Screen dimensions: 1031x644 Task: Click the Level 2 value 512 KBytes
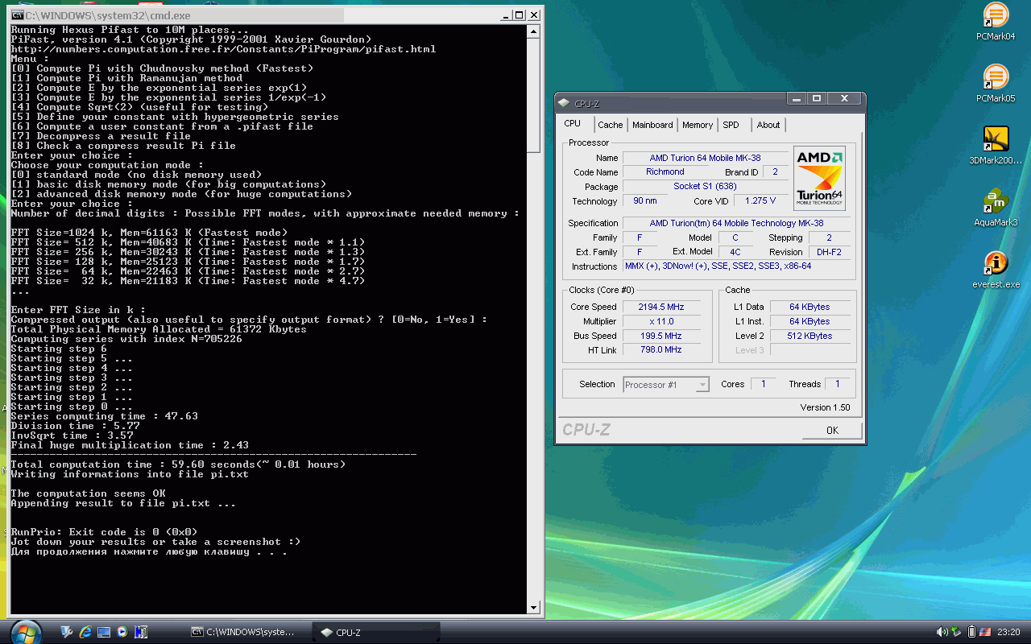point(809,336)
